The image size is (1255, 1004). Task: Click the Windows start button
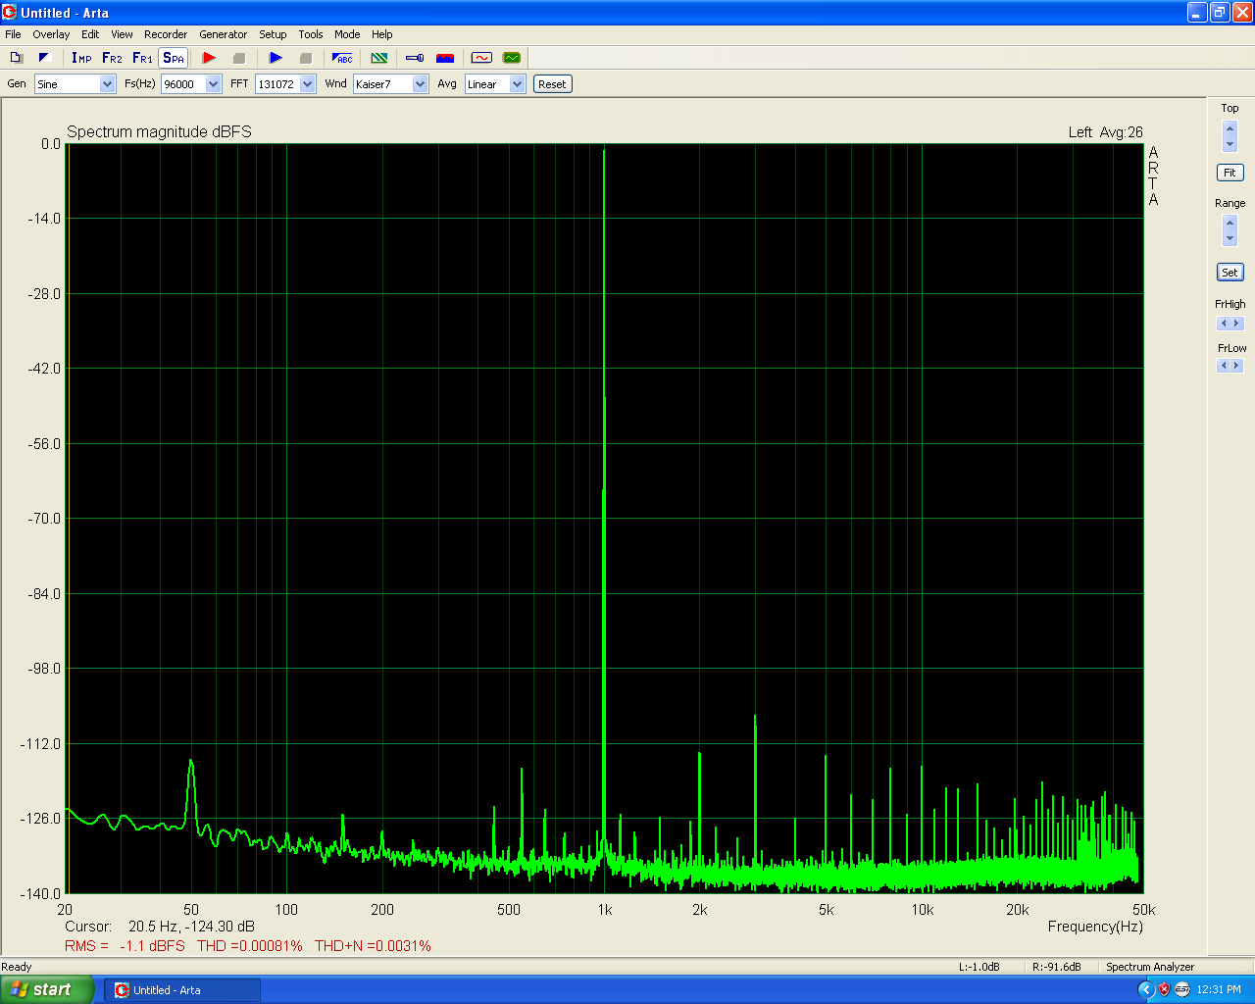point(47,989)
